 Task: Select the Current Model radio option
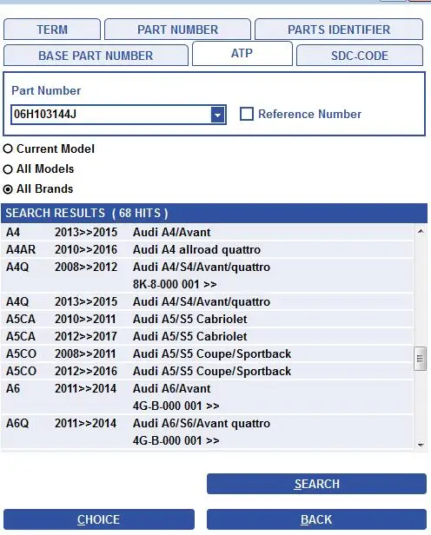[x=8, y=149]
